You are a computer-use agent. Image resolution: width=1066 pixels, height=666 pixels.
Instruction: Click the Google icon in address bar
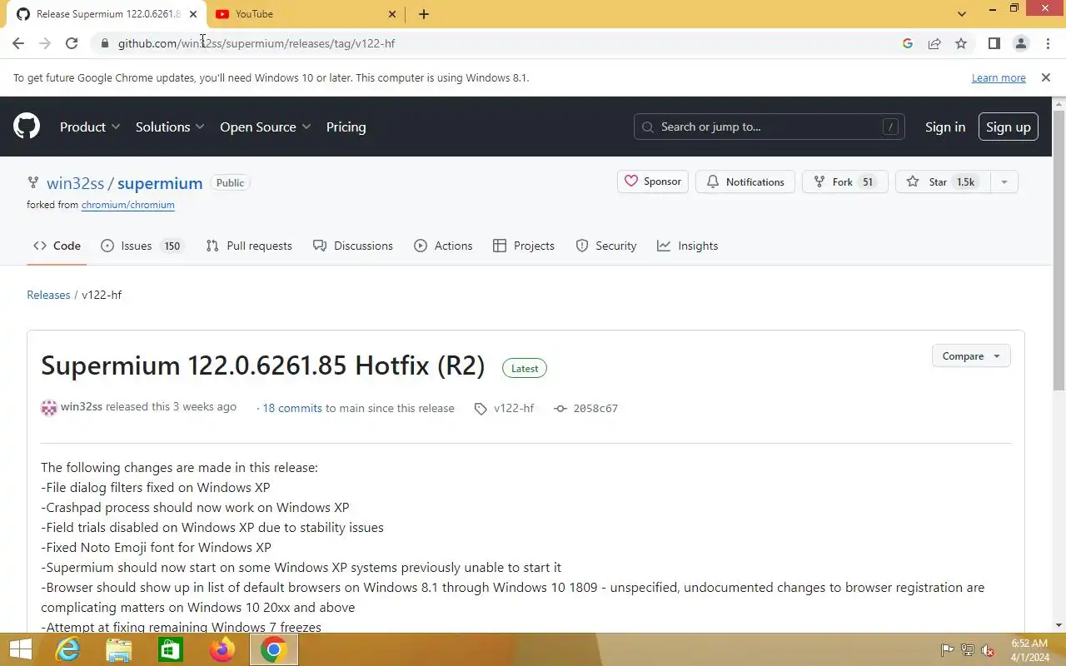(908, 43)
